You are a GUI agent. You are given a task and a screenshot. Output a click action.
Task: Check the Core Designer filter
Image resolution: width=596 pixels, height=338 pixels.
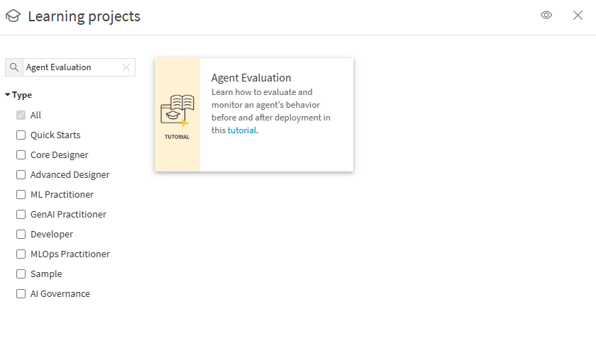21,154
